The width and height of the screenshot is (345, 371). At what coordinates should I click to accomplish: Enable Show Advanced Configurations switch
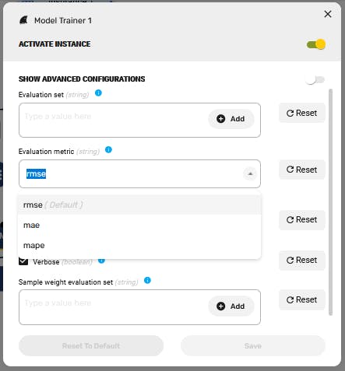315,79
